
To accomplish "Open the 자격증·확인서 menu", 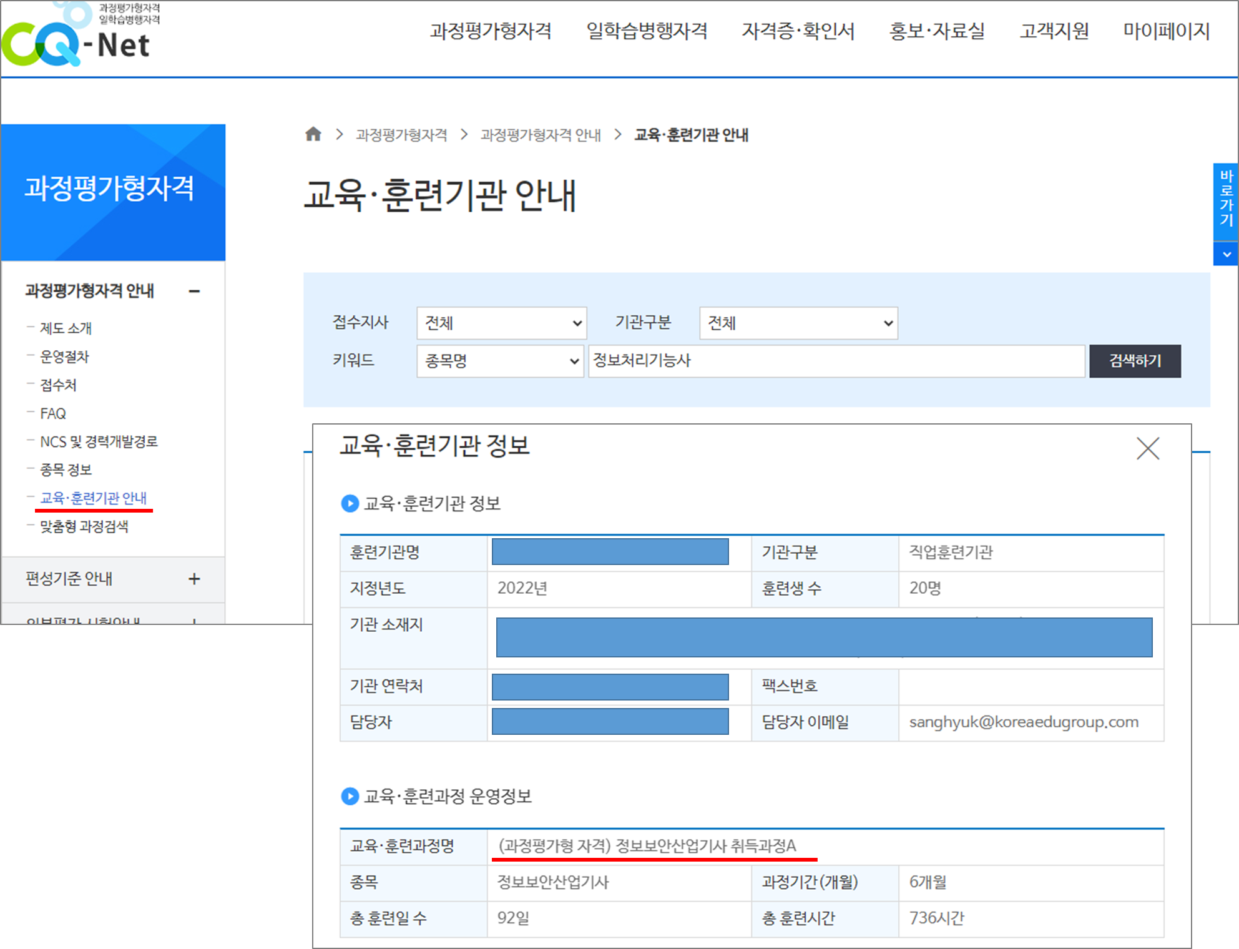I will 798,31.
